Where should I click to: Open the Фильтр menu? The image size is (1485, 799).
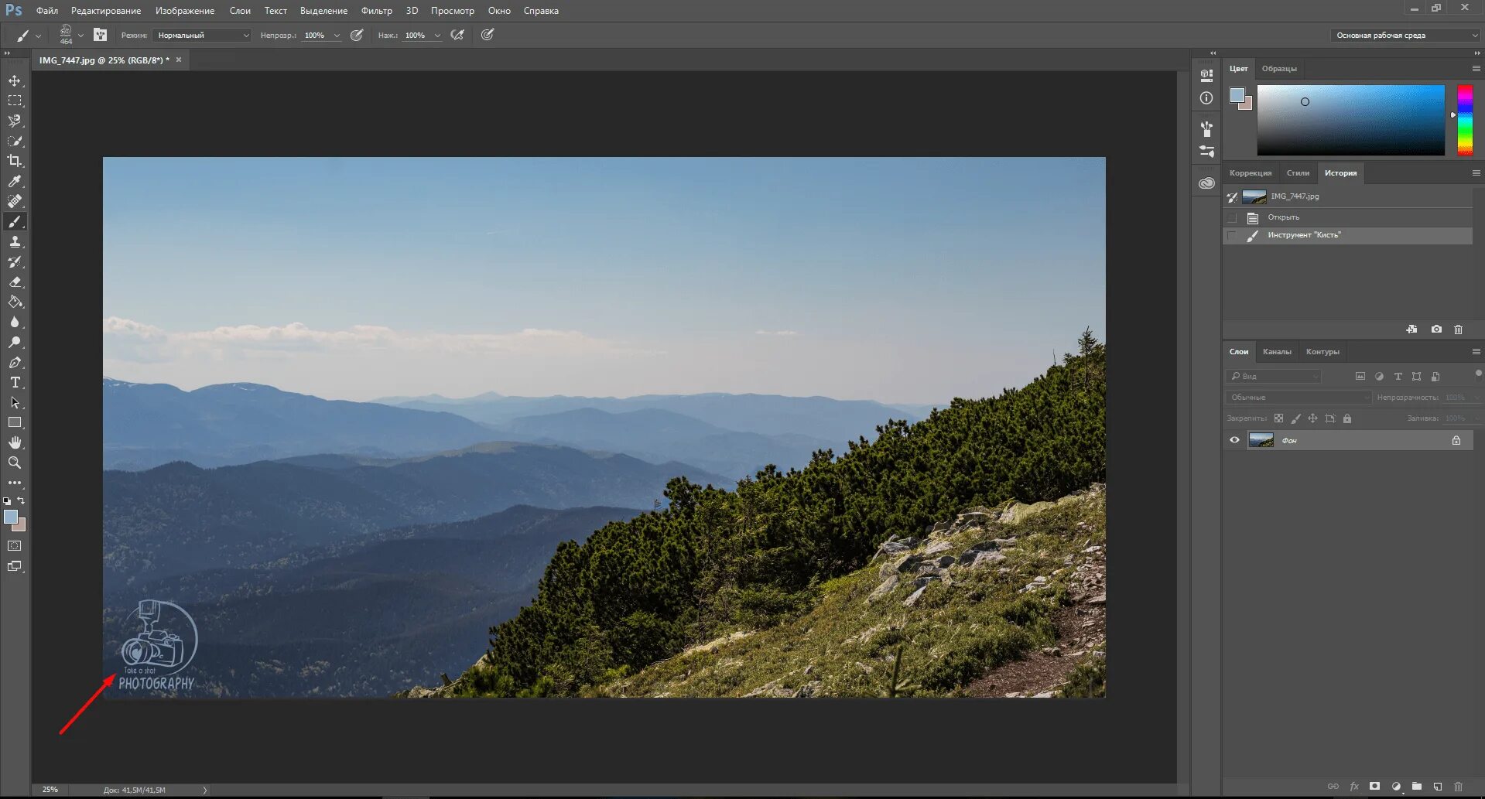(x=377, y=11)
